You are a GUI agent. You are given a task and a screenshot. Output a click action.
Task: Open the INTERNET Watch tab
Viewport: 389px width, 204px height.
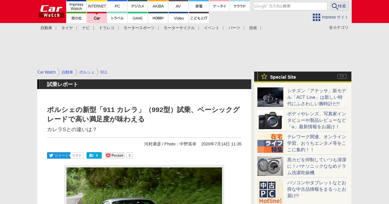tap(97, 6)
